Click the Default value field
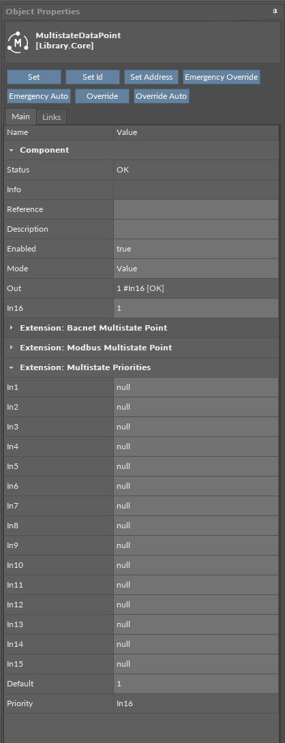The width and height of the screenshot is (285, 743). 196,684
